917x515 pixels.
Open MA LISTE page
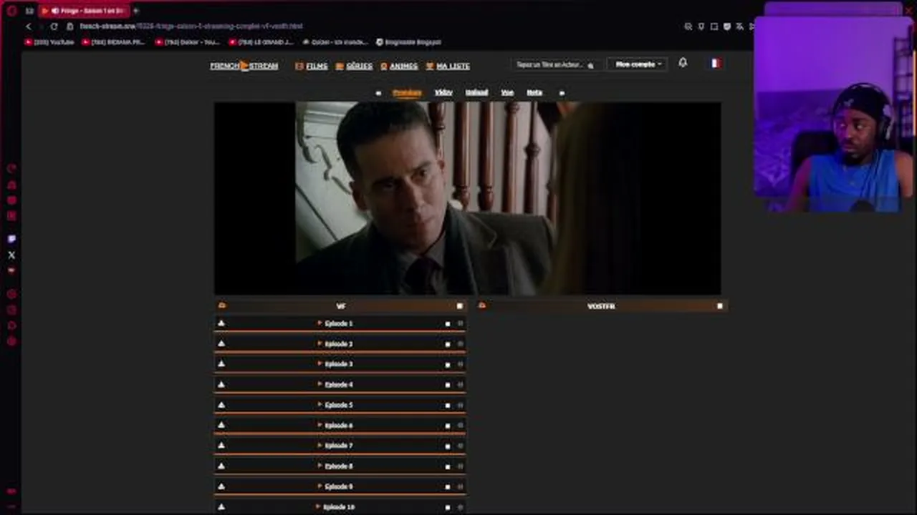pyautogui.click(x=448, y=66)
